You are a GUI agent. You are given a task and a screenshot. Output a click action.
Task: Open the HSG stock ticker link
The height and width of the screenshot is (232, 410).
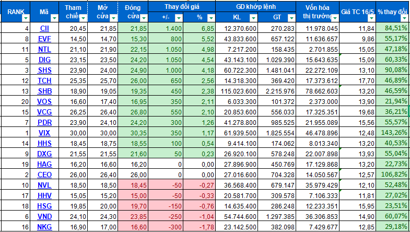click(44, 206)
